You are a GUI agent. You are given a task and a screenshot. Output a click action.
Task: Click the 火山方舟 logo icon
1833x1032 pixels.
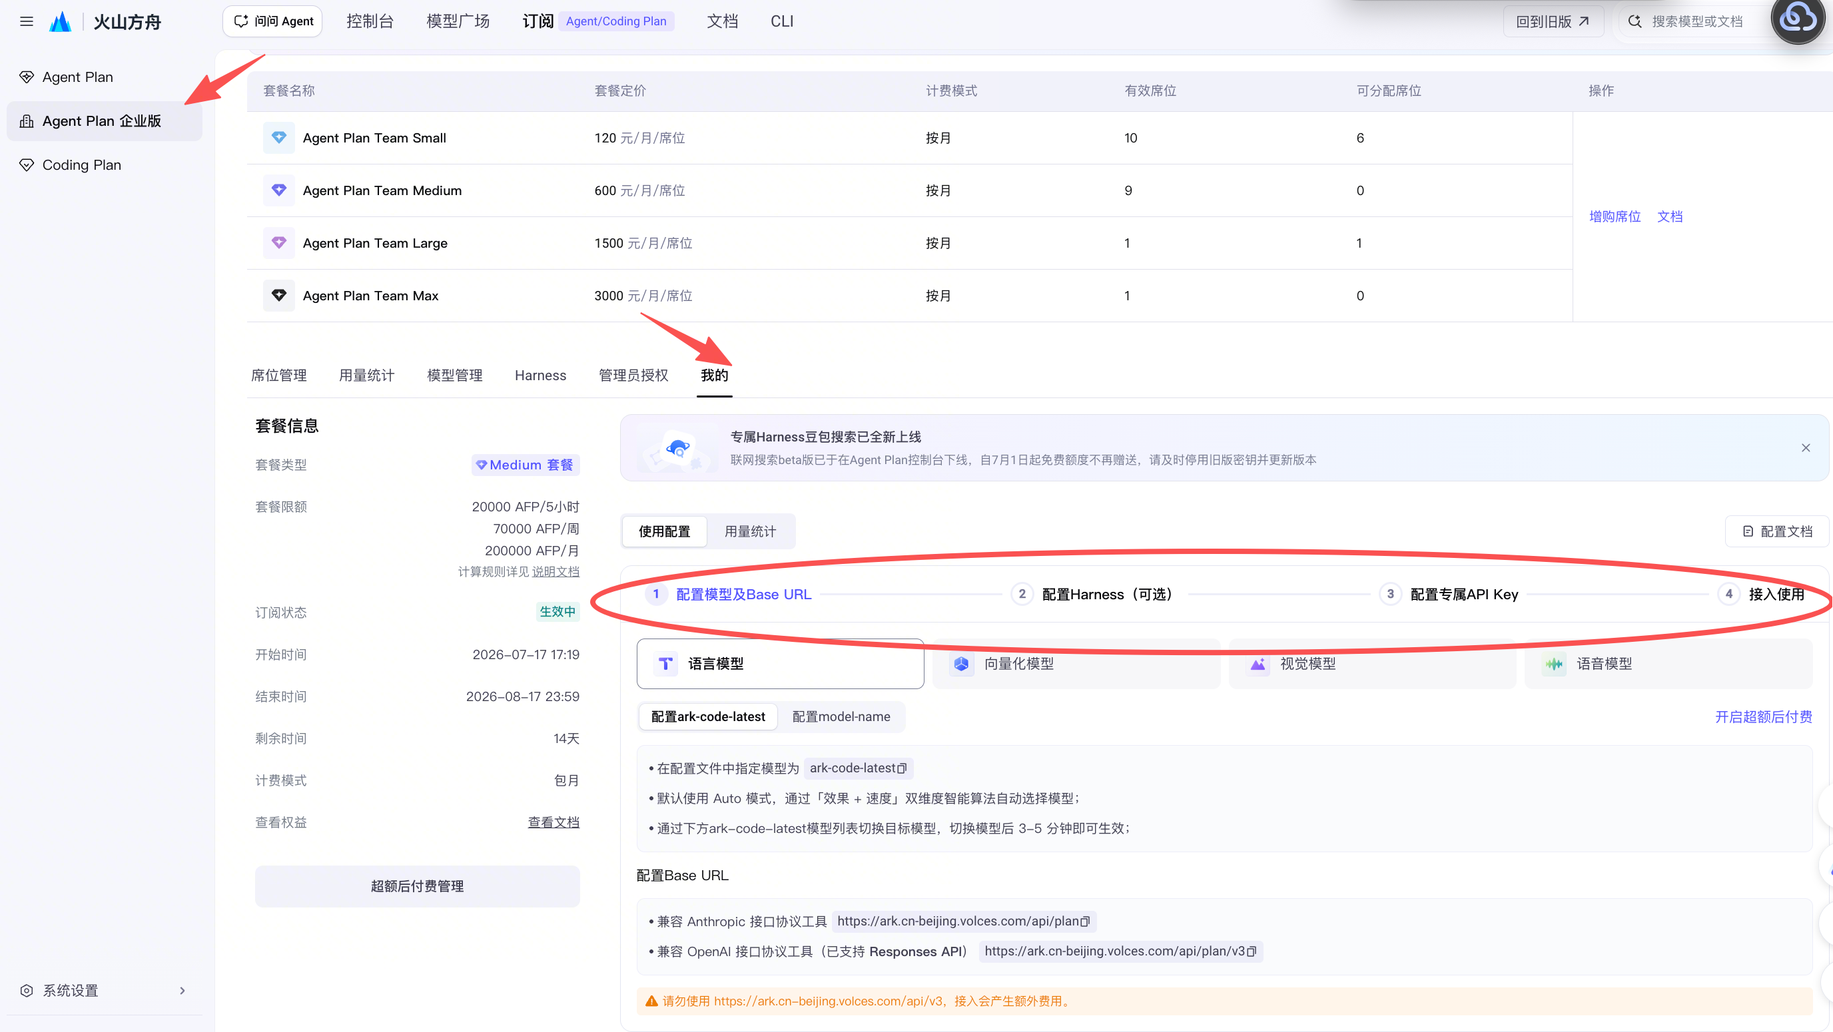pos(61,21)
